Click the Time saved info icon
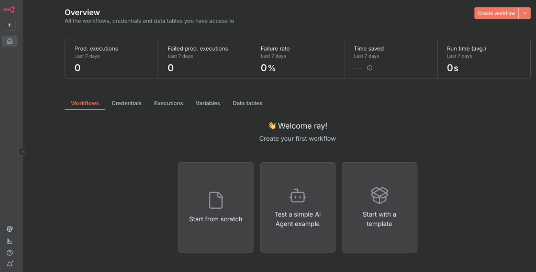The height and width of the screenshot is (272, 536). (x=370, y=68)
